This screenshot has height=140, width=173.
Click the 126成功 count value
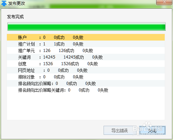66,51
